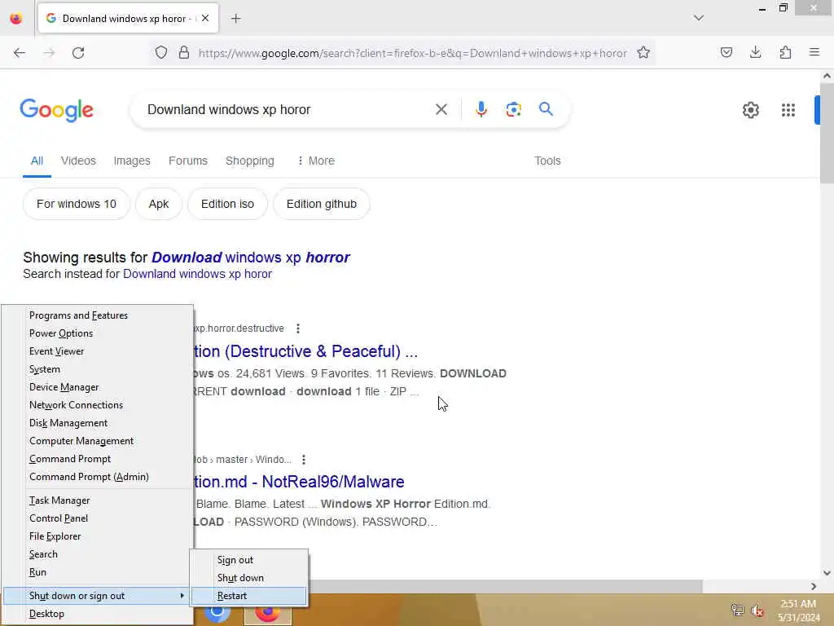Open Device Manager from the menu
This screenshot has width=834, height=626.
point(98,387)
